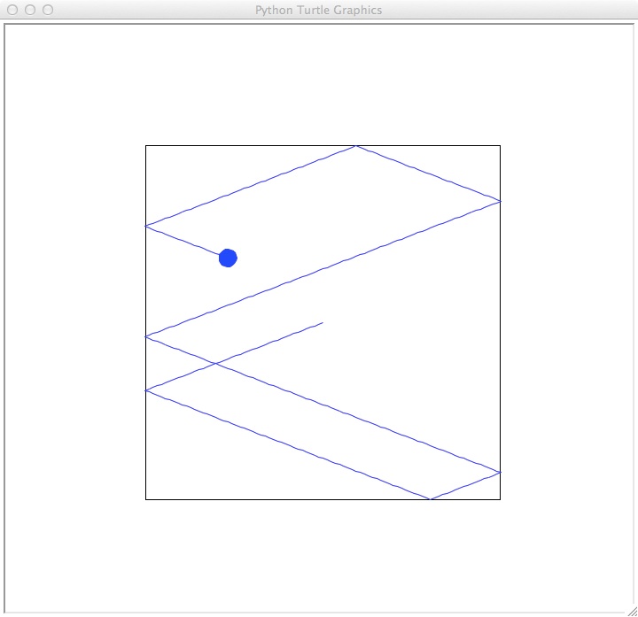Click the zoom window button
The image size is (638, 617).
tap(48, 10)
